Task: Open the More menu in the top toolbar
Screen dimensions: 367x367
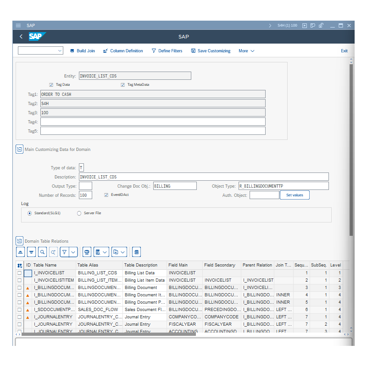Action: [246, 50]
